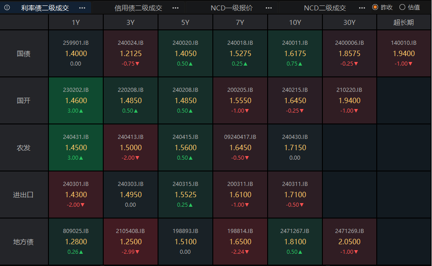Click the info icon beside 利率债二级成交
The width and height of the screenshot is (432, 266).
pos(7,8)
